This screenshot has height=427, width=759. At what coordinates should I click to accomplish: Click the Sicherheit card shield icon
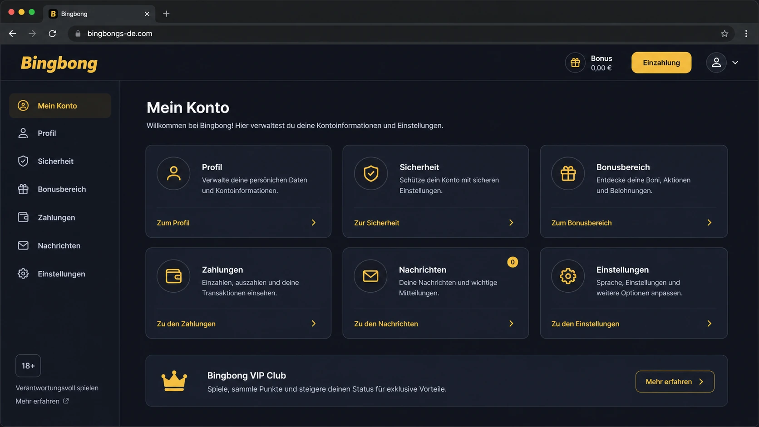tap(371, 173)
